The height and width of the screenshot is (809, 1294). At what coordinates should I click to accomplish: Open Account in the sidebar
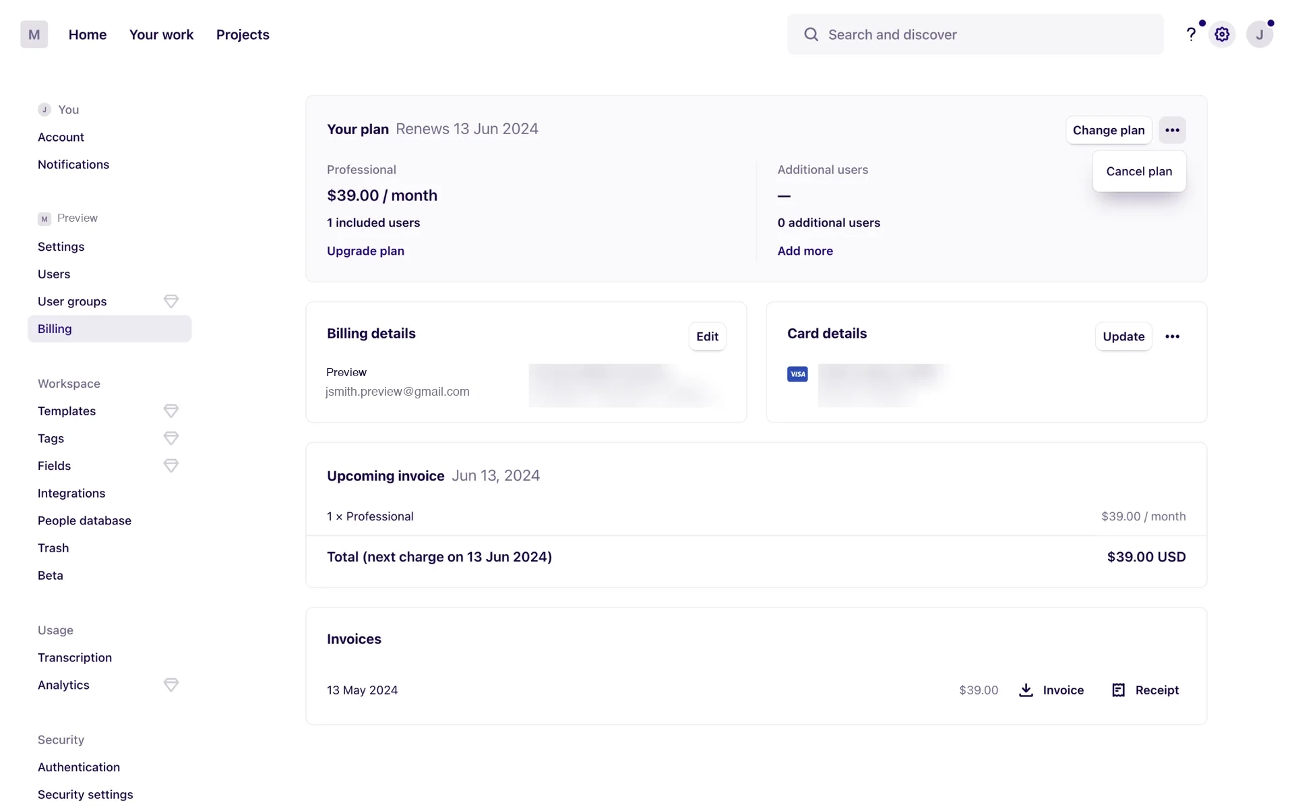(x=61, y=137)
